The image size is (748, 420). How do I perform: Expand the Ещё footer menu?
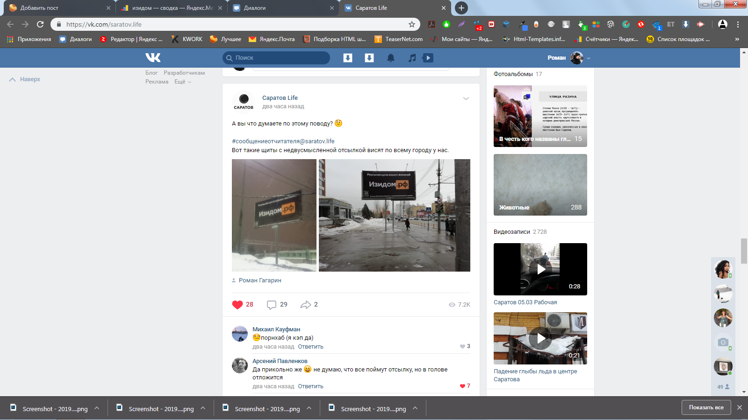pos(182,82)
